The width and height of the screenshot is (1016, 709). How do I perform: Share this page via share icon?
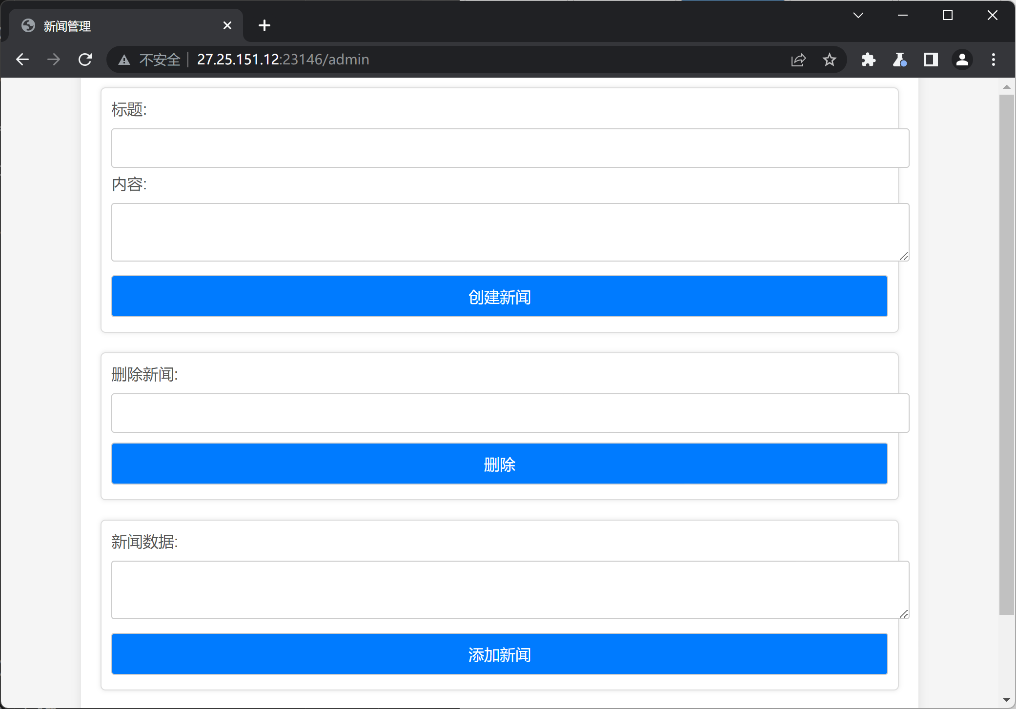click(x=798, y=60)
